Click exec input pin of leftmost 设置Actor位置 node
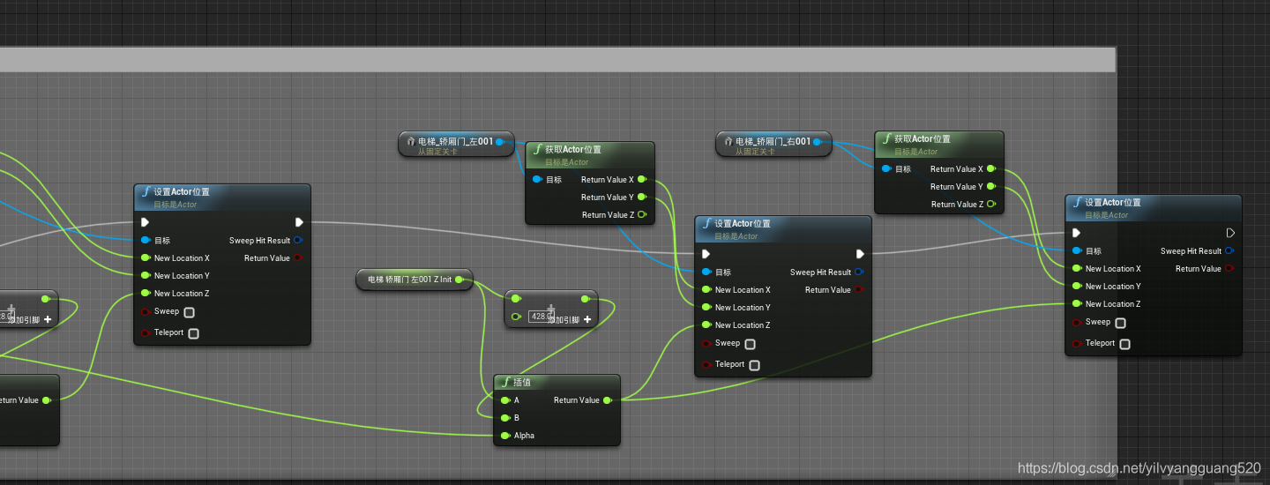Viewport: 1270px width, 485px height. click(146, 222)
